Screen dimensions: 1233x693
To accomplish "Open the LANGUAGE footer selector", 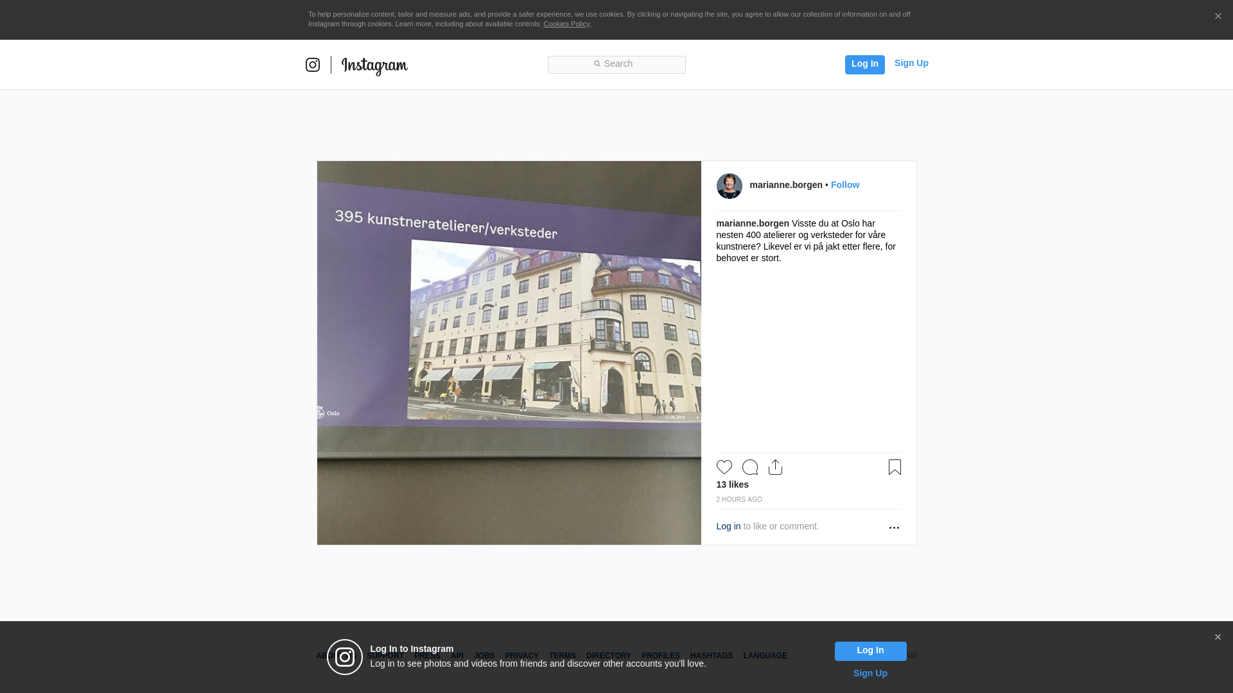I will [765, 656].
